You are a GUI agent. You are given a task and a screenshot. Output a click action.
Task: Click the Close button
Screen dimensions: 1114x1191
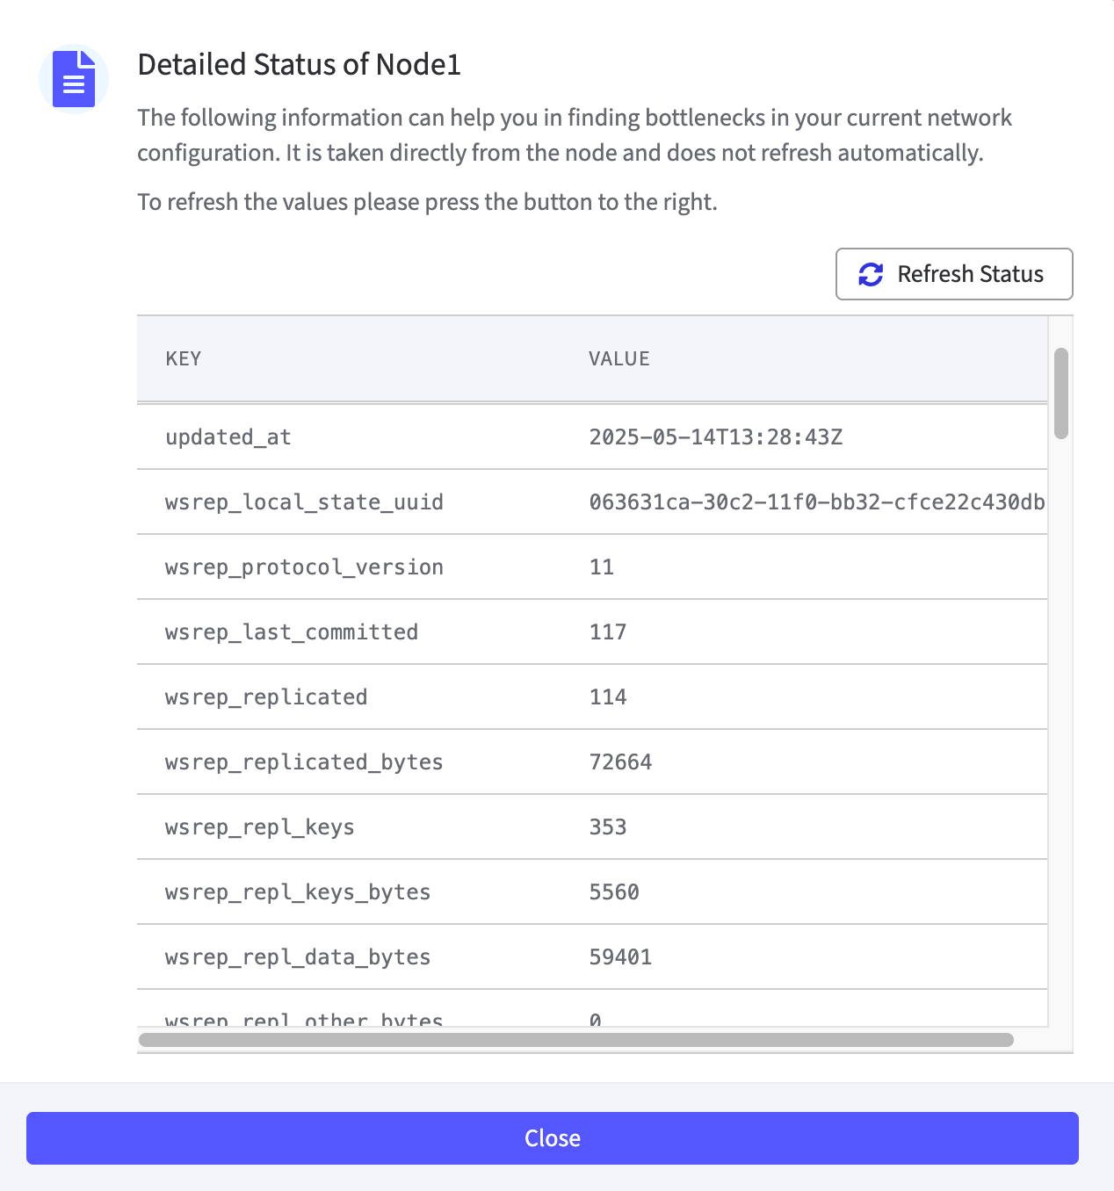[552, 1138]
